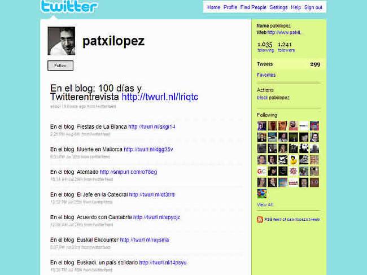The image size is (367, 275).
Task: Open the Home navigation link
Action: (213, 7)
